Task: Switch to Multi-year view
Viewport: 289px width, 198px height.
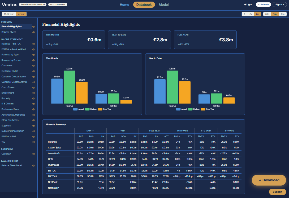Action: [x=9, y=14]
